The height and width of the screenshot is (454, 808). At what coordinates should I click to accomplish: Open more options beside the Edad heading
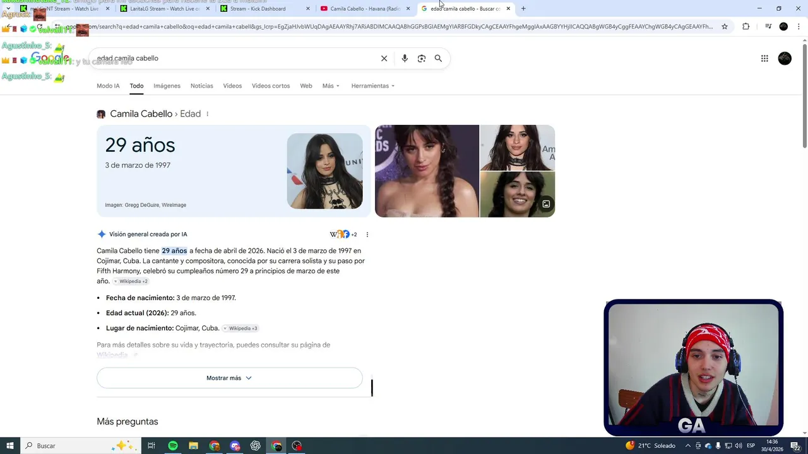[207, 114]
